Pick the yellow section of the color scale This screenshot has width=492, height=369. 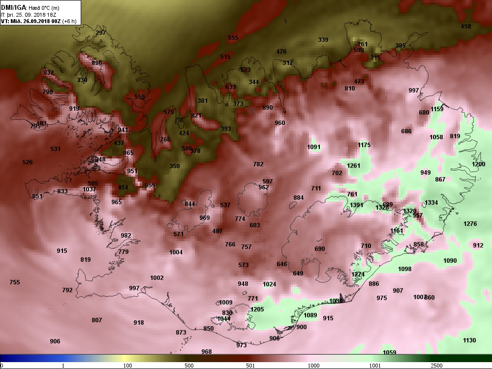pos(125,359)
